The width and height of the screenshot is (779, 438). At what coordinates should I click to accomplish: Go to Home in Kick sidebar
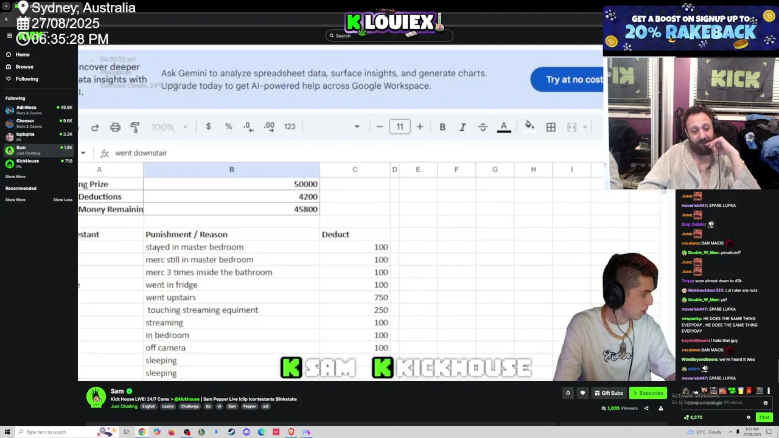(18, 54)
